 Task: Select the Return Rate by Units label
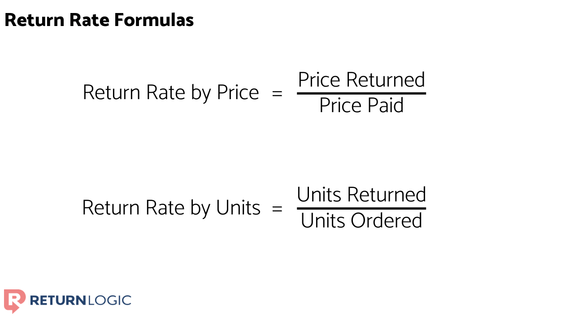pyautogui.click(x=171, y=208)
